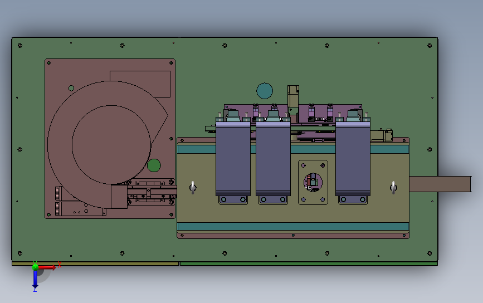Select the left dark purple cover block

233,159
